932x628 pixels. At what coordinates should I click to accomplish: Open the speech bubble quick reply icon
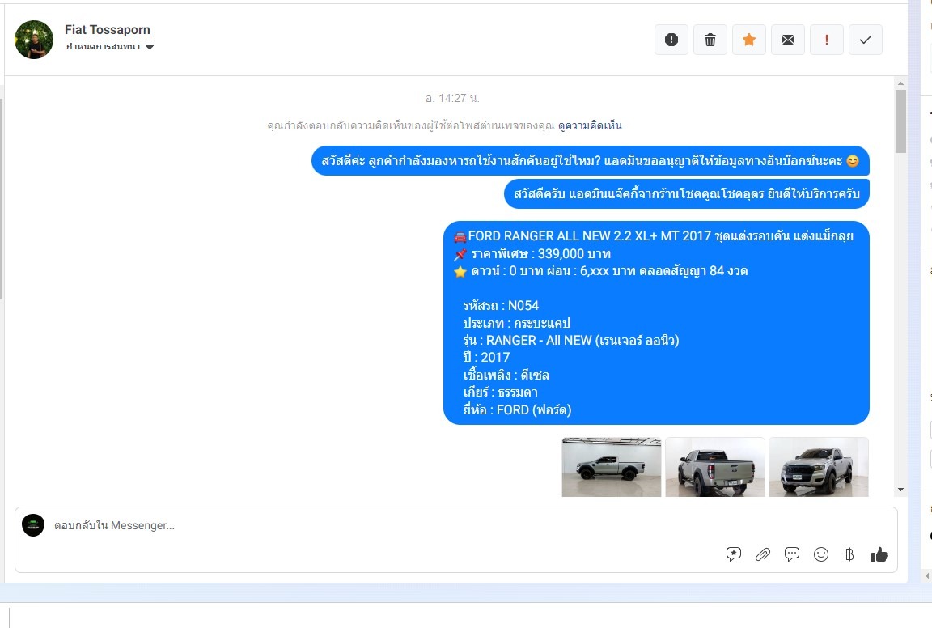point(792,554)
